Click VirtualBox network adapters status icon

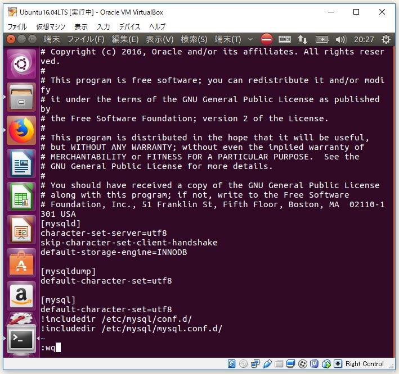tap(255, 364)
